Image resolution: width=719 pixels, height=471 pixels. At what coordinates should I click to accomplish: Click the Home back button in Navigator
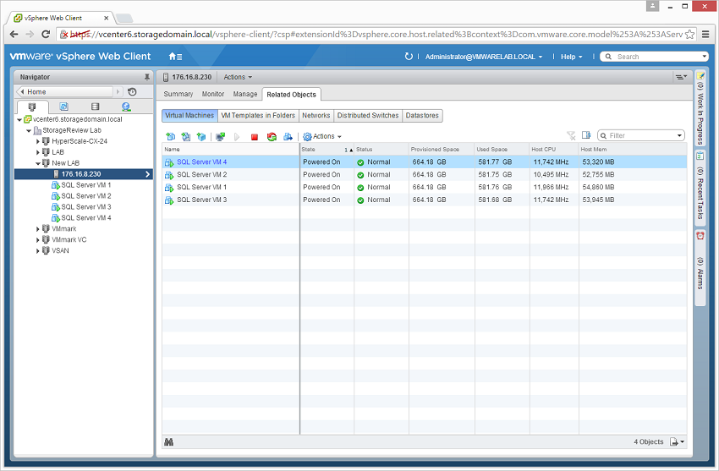64,91
